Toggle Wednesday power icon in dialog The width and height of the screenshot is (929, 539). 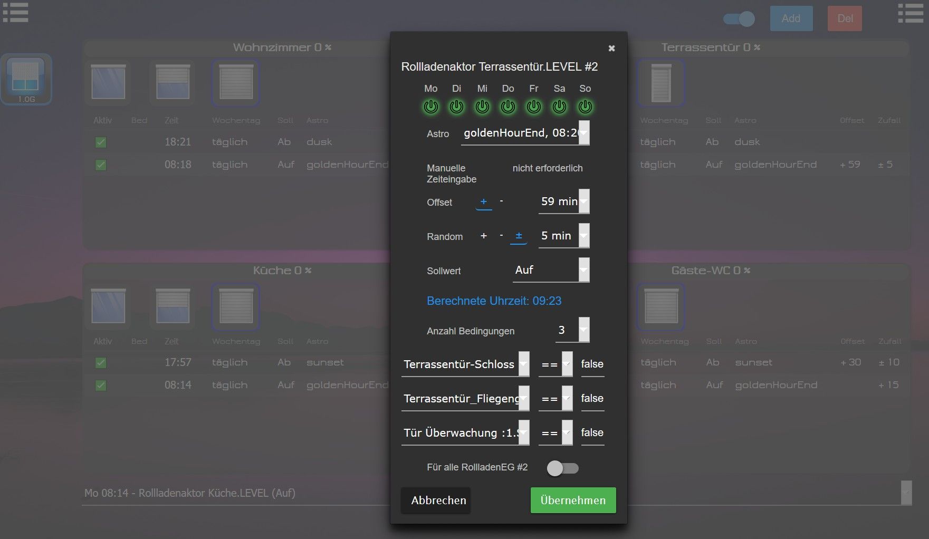click(482, 107)
